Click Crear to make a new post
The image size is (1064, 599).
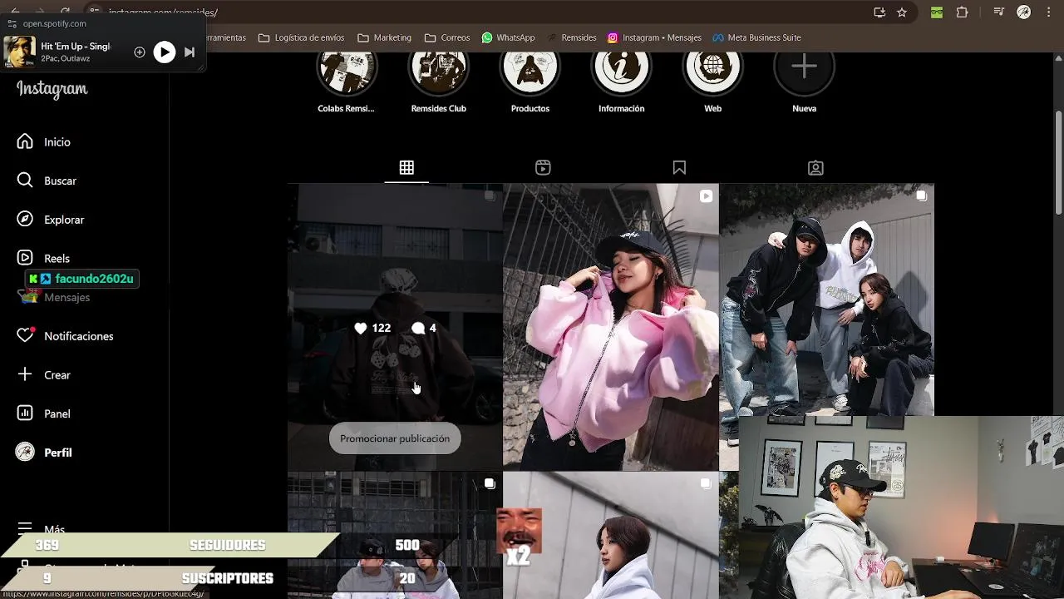pyautogui.click(x=44, y=375)
